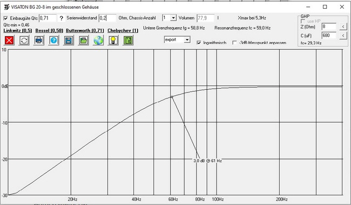Click 'fc= 29,3 Hz' text in GHP
351x205 pixels.
(311, 43)
